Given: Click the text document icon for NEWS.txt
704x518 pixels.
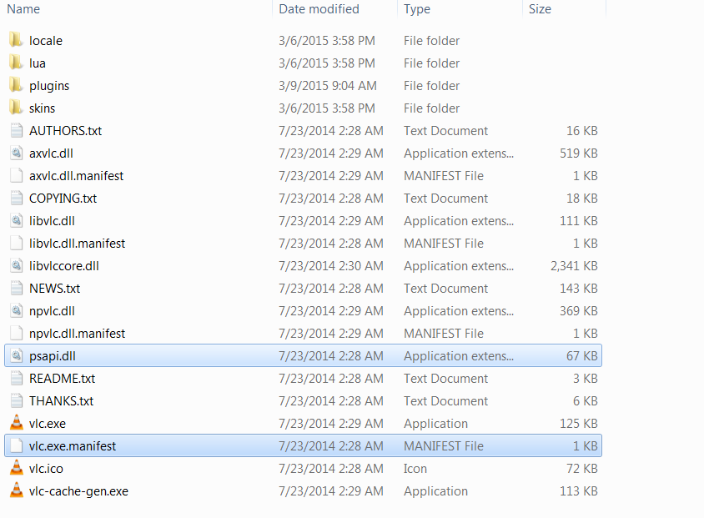Looking at the screenshot, I should (16, 289).
